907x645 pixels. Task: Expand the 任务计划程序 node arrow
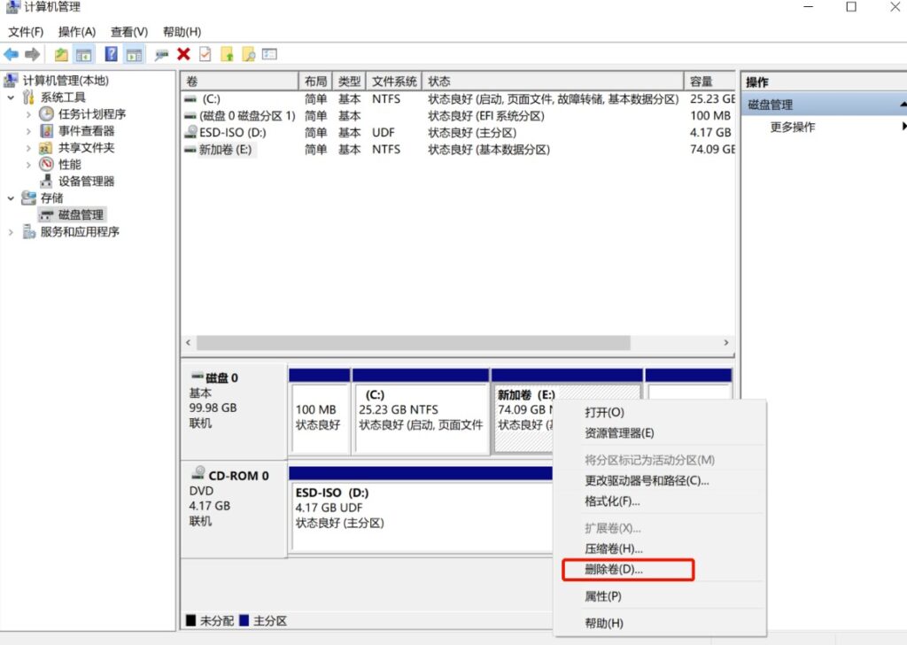coord(27,114)
